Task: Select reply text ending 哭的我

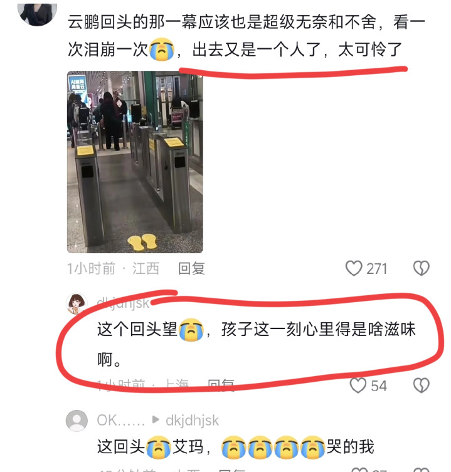Action: pos(235,447)
